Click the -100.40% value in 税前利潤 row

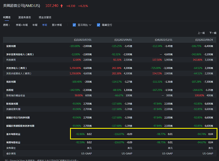77,82
